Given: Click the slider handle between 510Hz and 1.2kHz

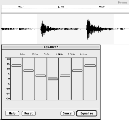Looking at the screenshot, I should [x=53, y=79].
